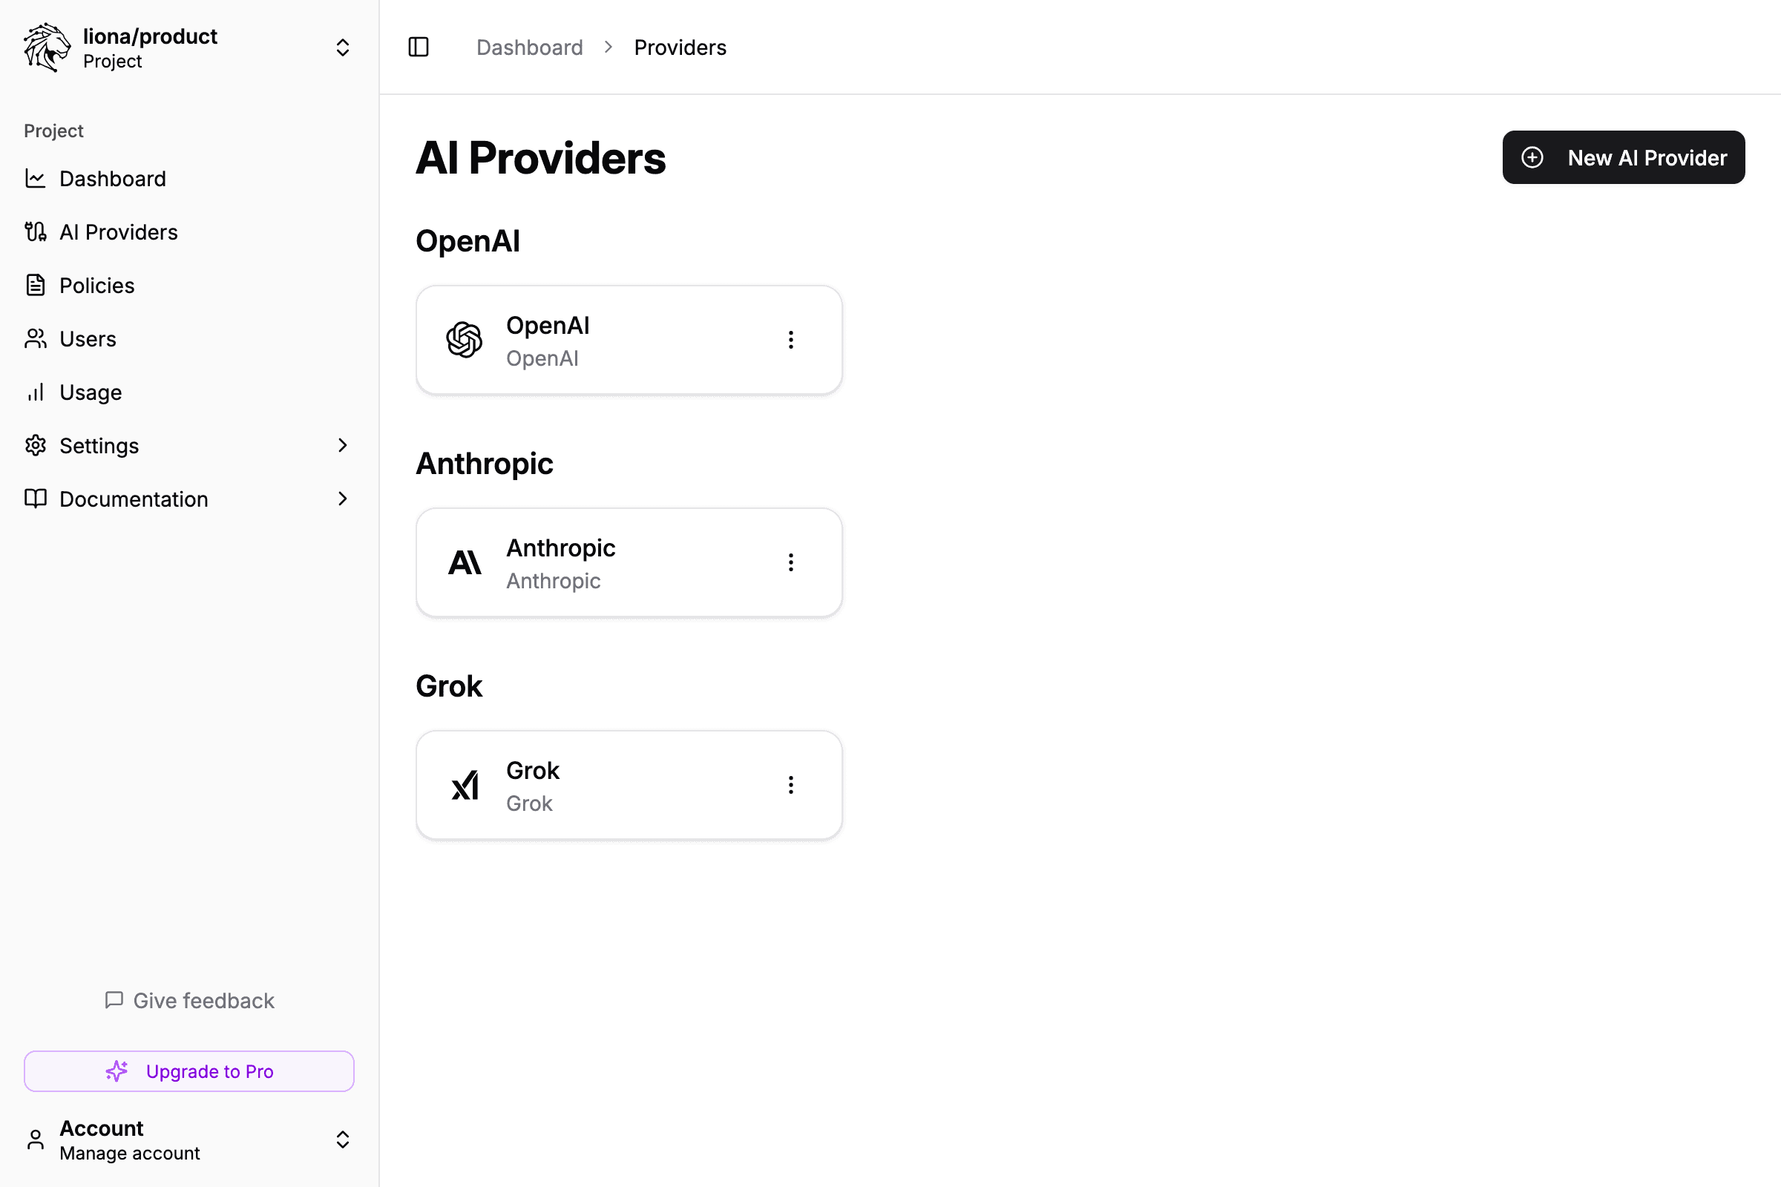Screen dimensions: 1781x1187
Task: Click the Give feedback link
Action: [189, 1001]
